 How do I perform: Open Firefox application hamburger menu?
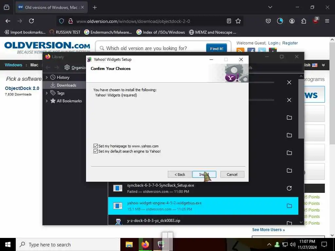tap(327, 21)
